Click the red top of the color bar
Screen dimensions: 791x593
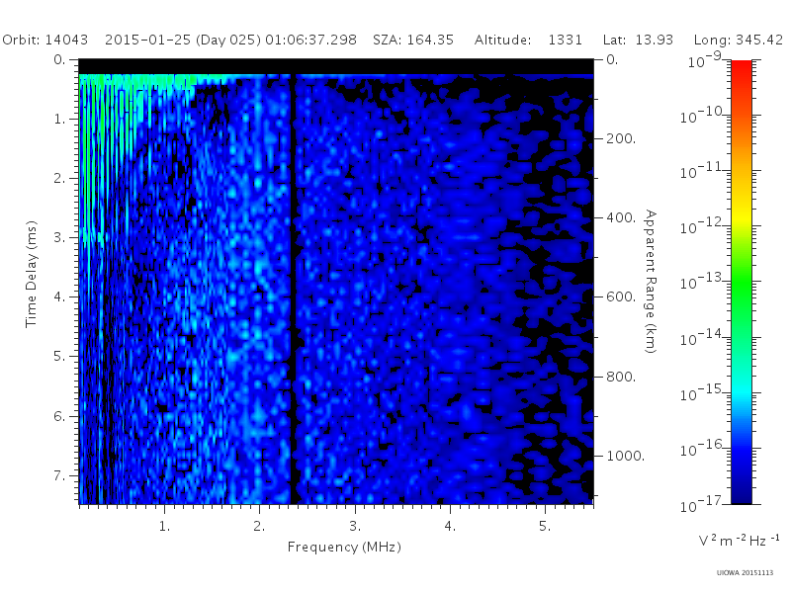(x=741, y=68)
